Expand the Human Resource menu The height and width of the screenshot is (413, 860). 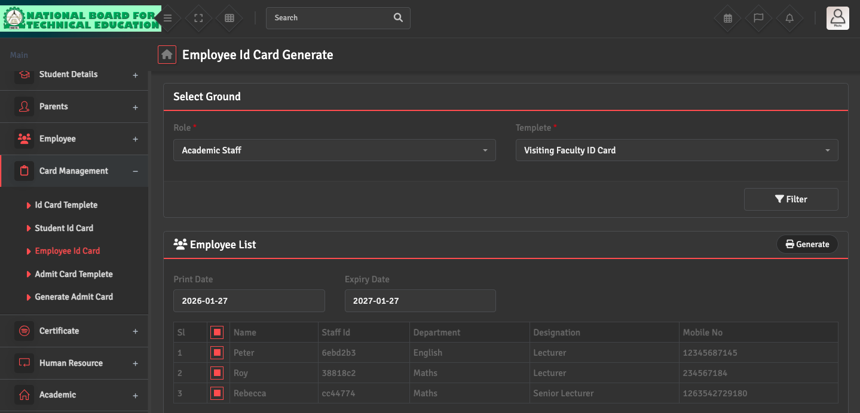tap(71, 363)
